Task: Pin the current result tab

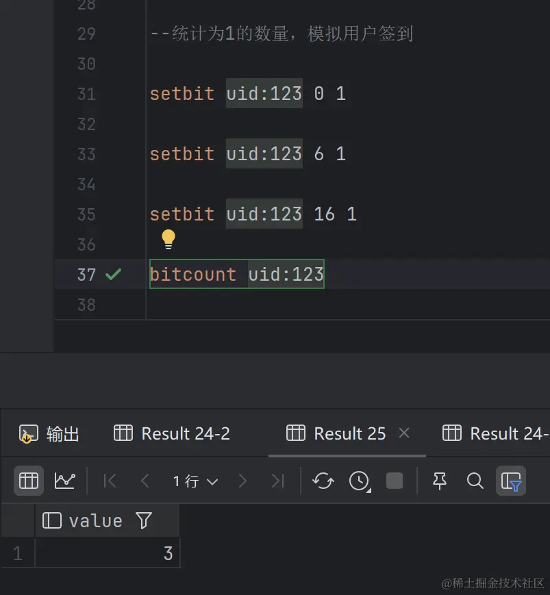Action: click(x=440, y=481)
